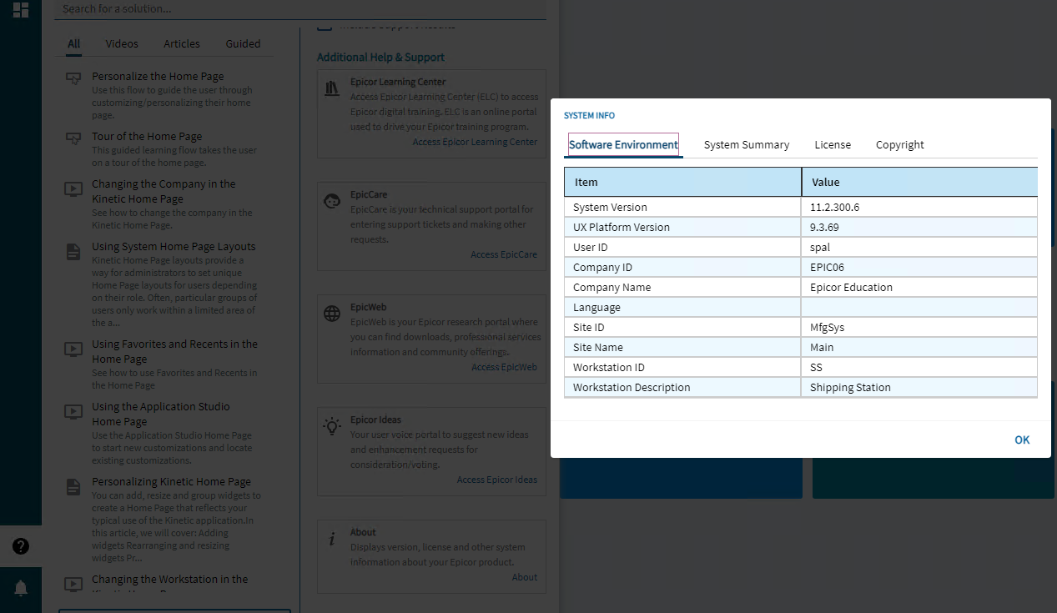Click the System Version row label
This screenshot has width=1057, height=613.
610,207
